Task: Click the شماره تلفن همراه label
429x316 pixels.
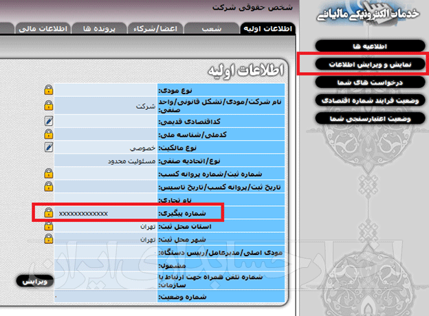Action: [x=210, y=281]
